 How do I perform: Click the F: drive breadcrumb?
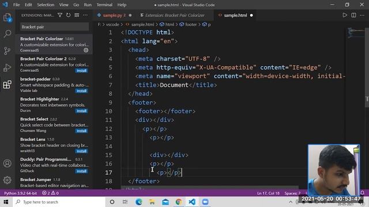pyautogui.click(x=99, y=24)
